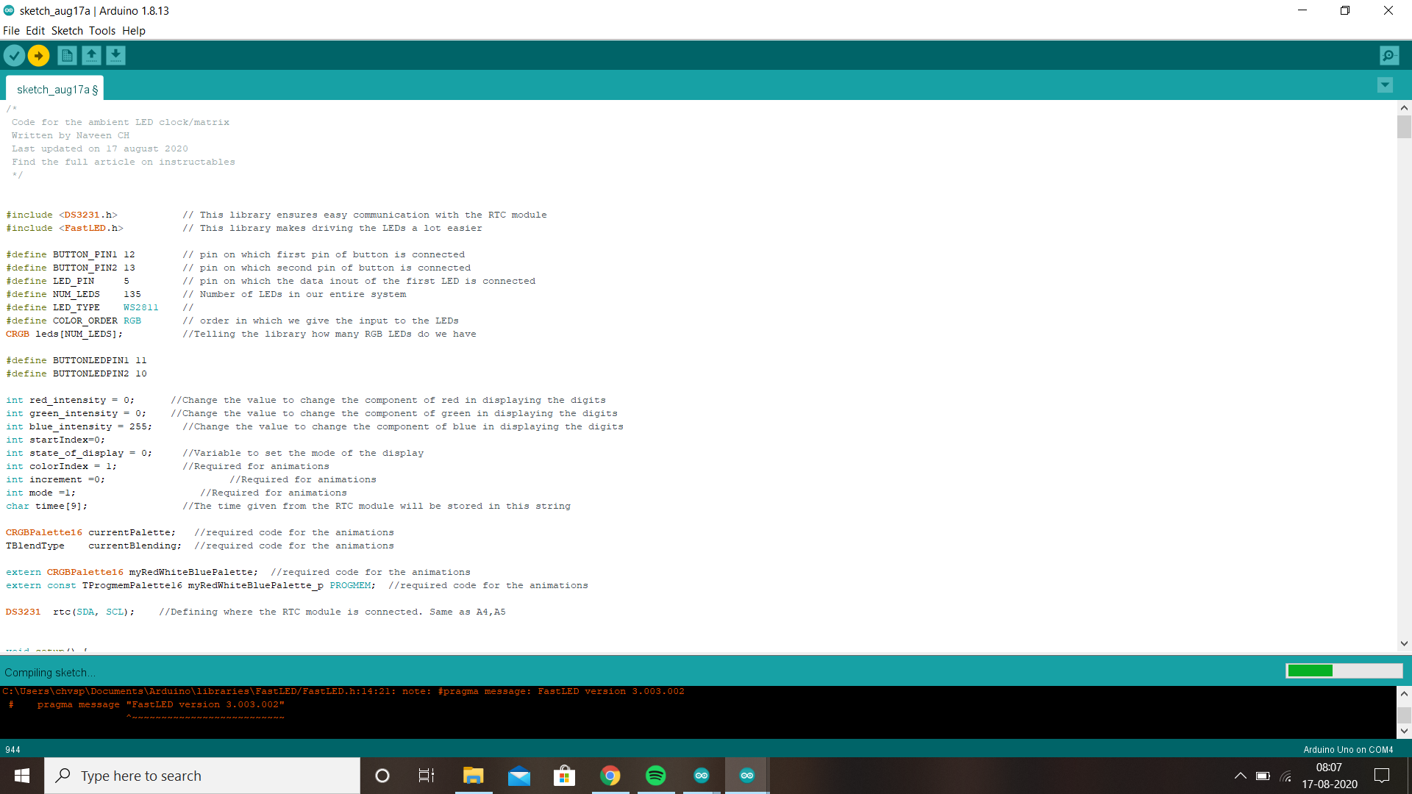Open Spotify from taskbar
Image resolution: width=1412 pixels, height=794 pixels.
tap(655, 776)
